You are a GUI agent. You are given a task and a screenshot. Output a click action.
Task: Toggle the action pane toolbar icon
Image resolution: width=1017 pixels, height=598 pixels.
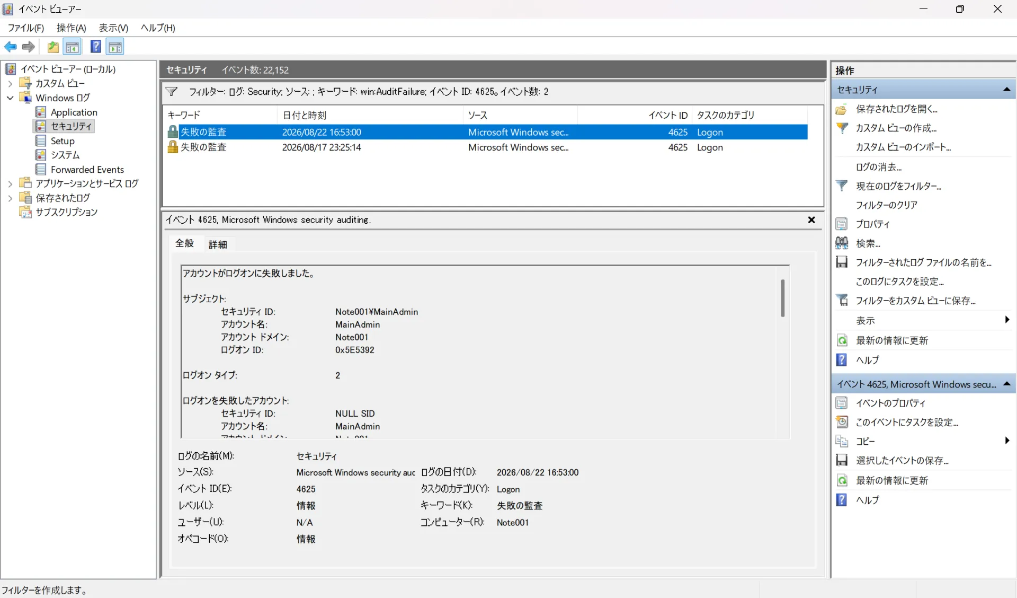115,47
